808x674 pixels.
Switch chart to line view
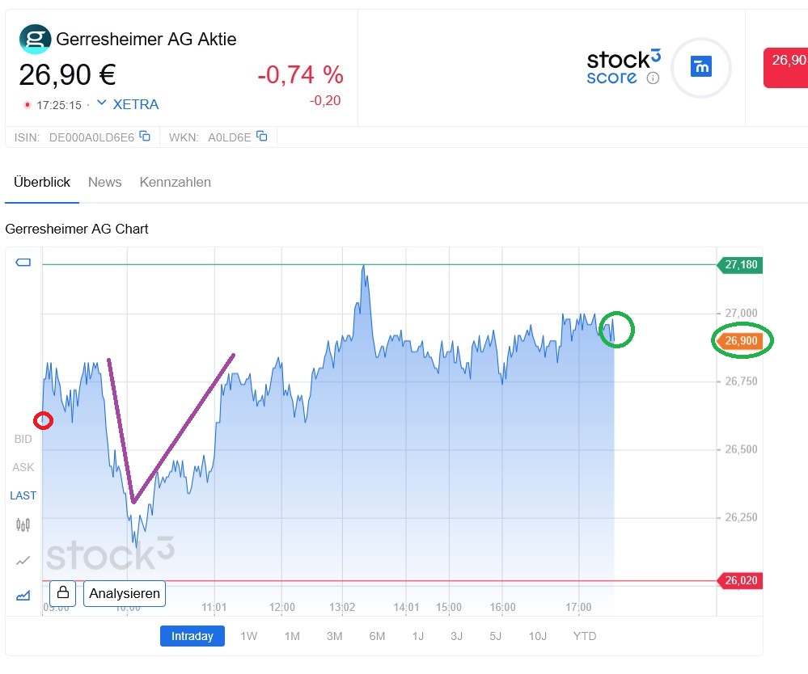pos(23,560)
